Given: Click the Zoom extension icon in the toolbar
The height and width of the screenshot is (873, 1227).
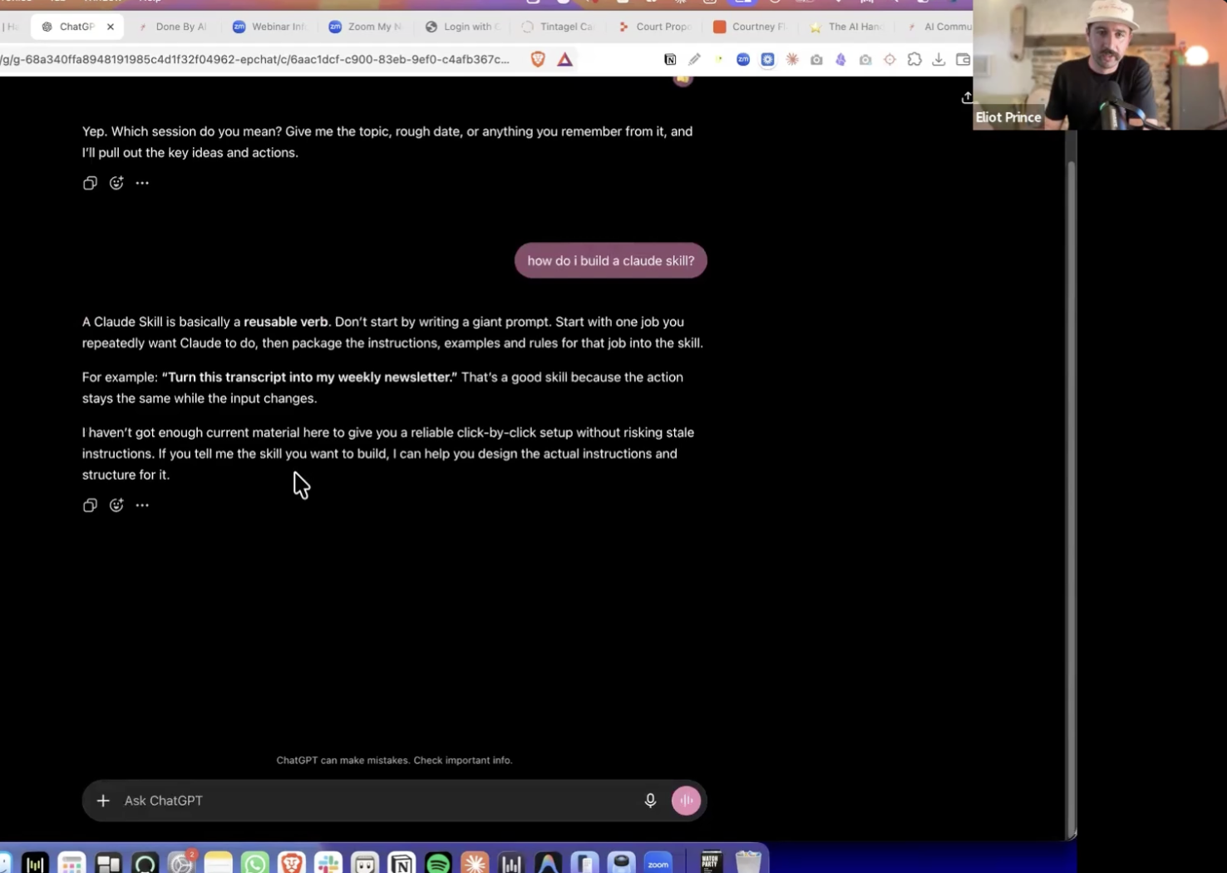Looking at the screenshot, I should pyautogui.click(x=743, y=60).
